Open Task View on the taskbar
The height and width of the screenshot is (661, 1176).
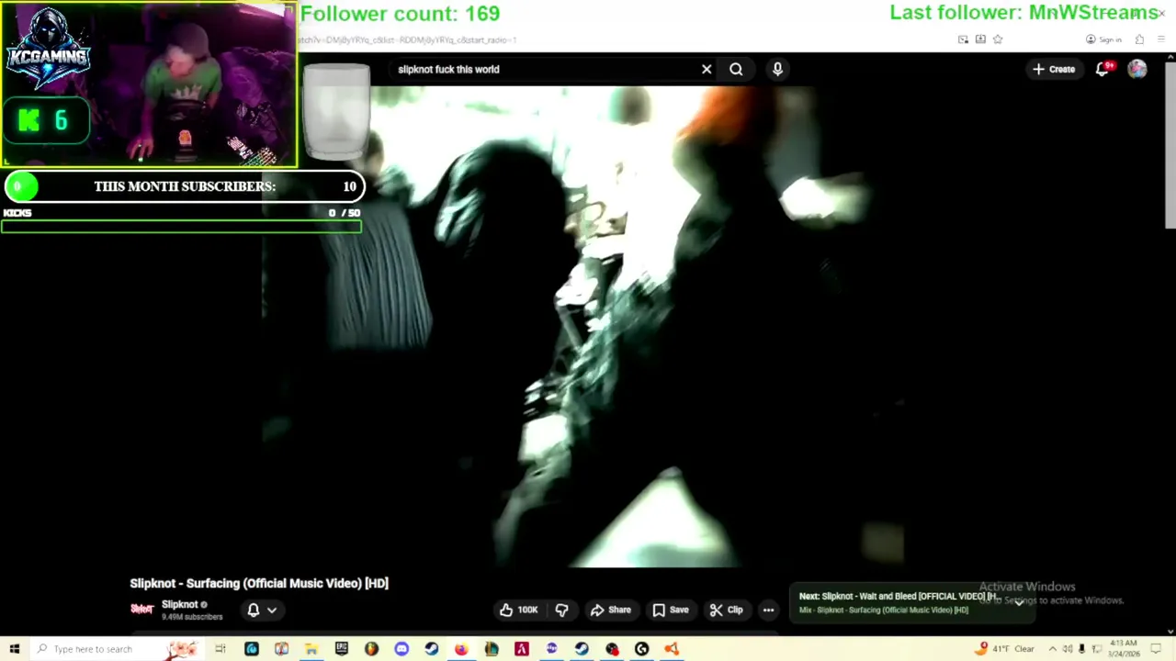[x=220, y=649]
